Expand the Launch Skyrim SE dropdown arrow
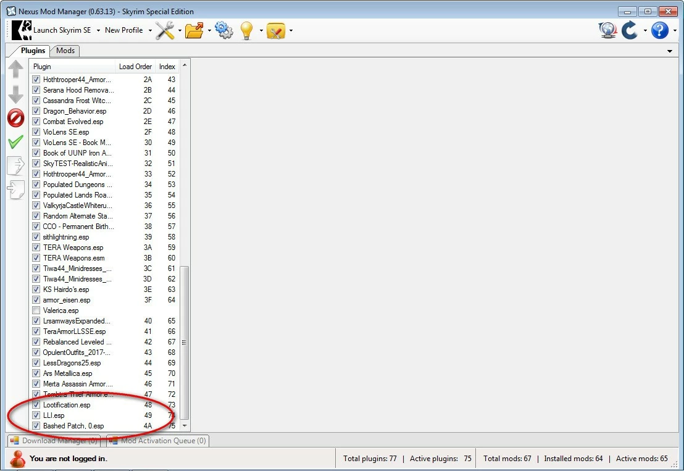Screen dimensions: 684x471 click(x=98, y=30)
